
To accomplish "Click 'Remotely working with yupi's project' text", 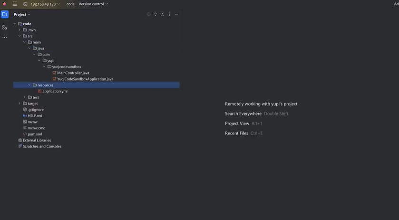I will 261,104.
